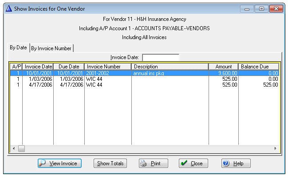Screen dimensions: 288x179
Task: Click the Balance Due column header
Action: coord(258,67)
